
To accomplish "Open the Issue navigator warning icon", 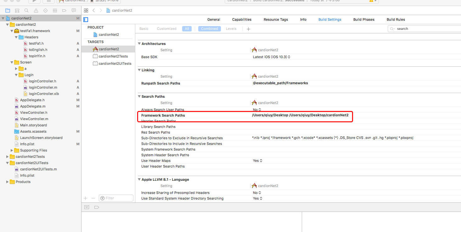I will [36, 10].
